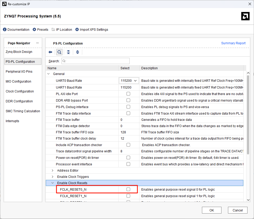The width and height of the screenshot is (254, 219).
Task: Open the Summary Report link
Action: point(233,43)
